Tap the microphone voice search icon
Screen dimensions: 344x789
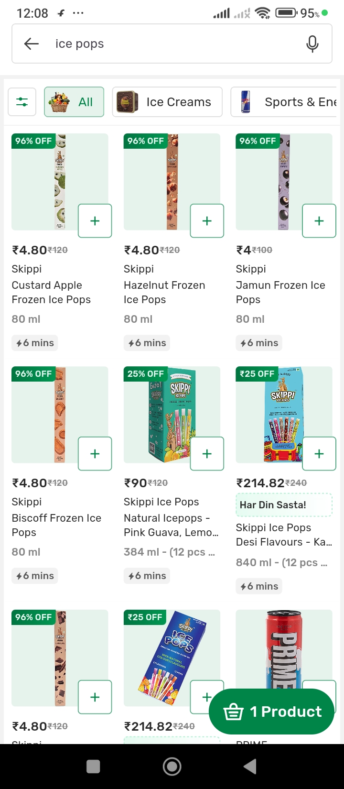point(312,44)
